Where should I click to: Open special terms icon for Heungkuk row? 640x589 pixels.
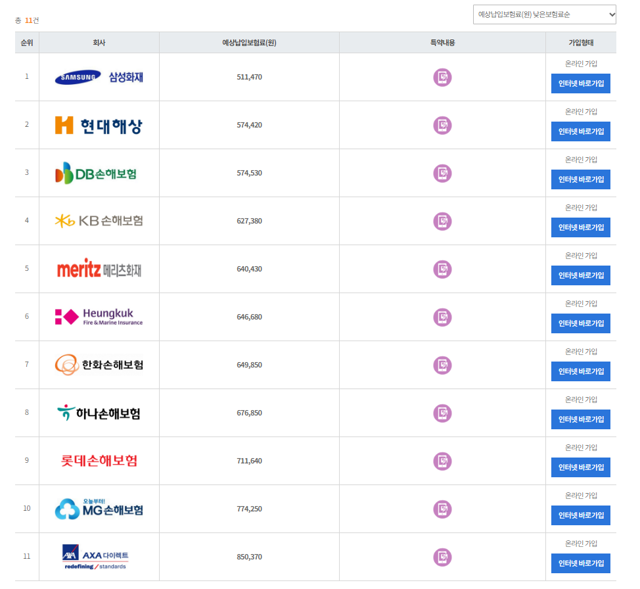(442, 318)
